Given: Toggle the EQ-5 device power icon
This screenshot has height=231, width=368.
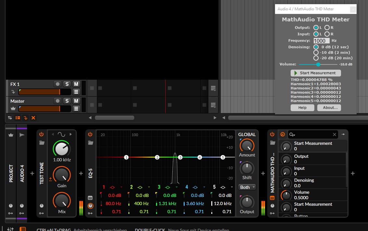Looking at the screenshot, I should (x=90, y=134).
